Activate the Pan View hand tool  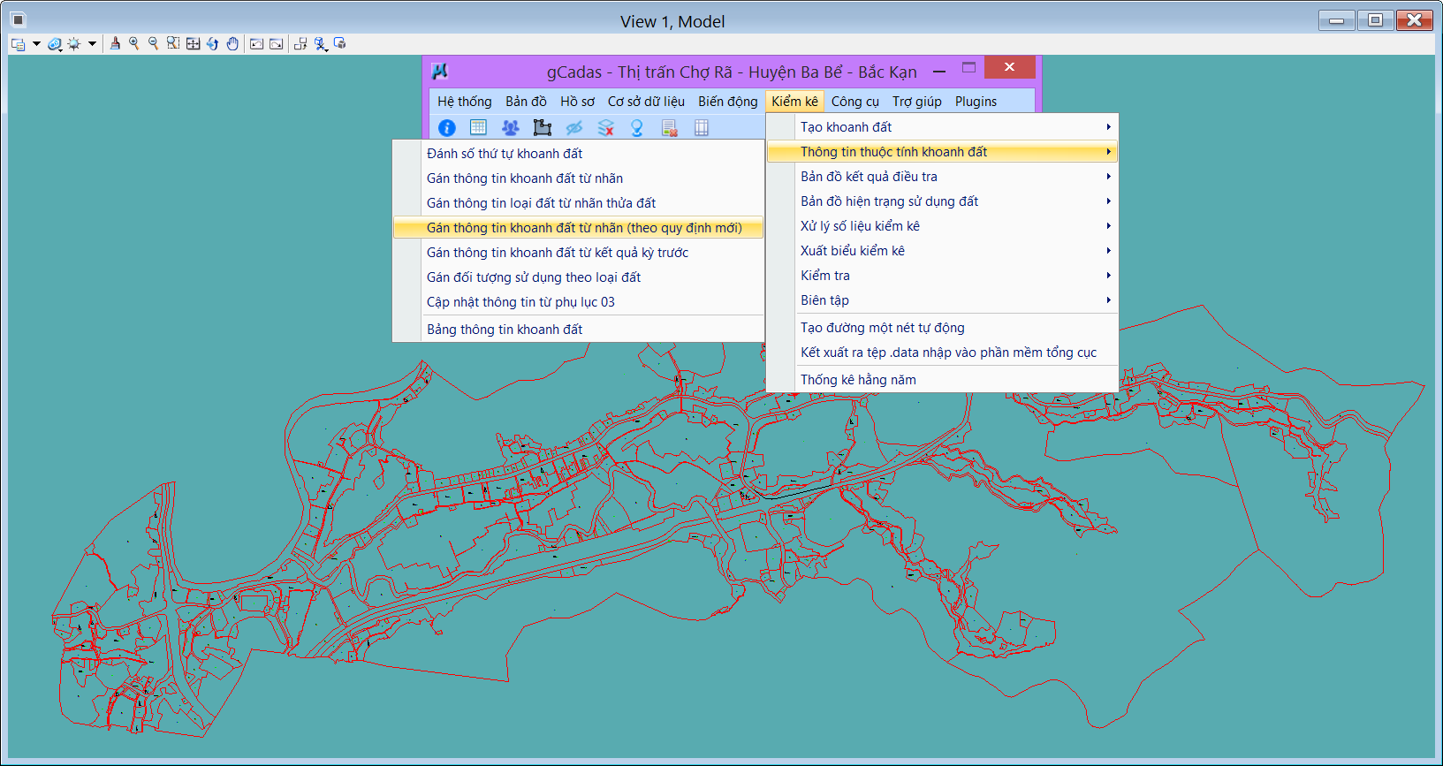click(232, 43)
